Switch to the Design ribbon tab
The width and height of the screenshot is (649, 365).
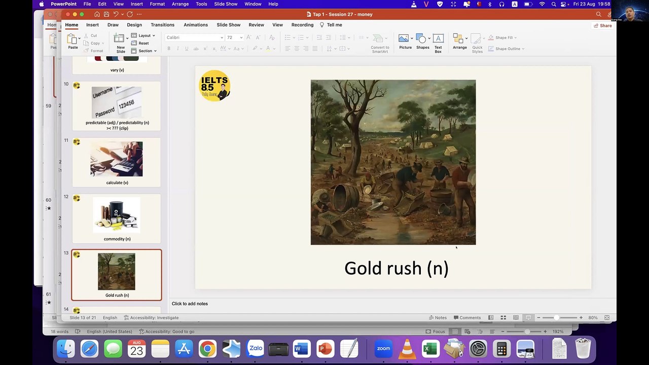click(134, 25)
